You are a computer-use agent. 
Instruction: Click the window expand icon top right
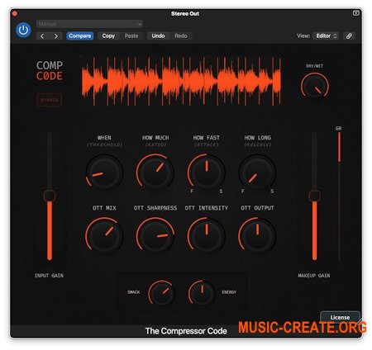(x=356, y=13)
